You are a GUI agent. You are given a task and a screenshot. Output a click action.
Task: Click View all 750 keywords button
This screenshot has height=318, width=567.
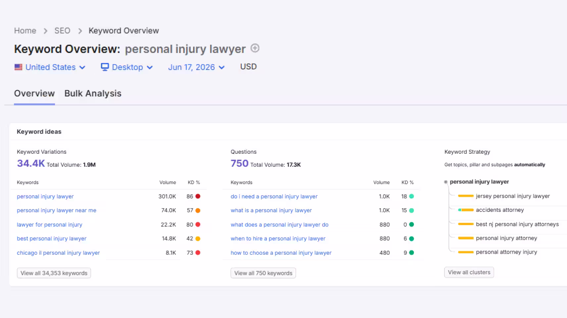click(263, 273)
